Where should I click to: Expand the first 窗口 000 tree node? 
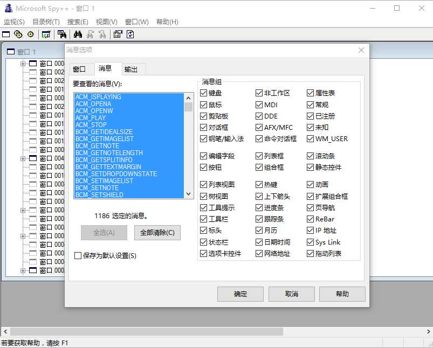click(x=23, y=64)
